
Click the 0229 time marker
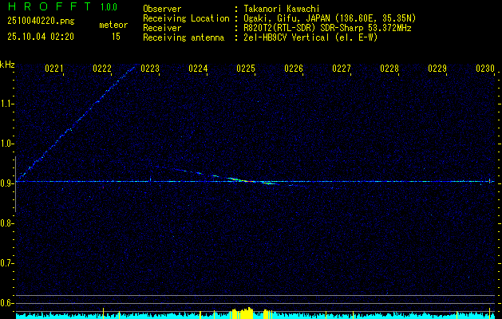click(x=437, y=69)
